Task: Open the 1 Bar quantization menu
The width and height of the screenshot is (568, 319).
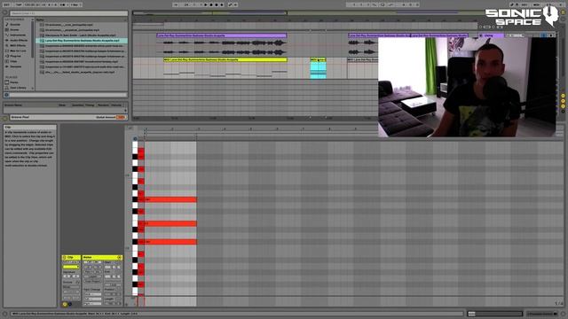Action: [75, 4]
